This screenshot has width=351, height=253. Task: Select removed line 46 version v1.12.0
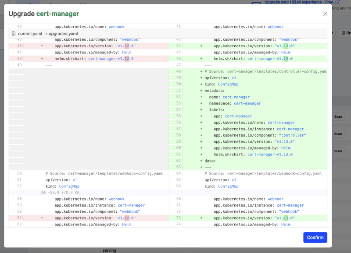[x=89, y=46]
